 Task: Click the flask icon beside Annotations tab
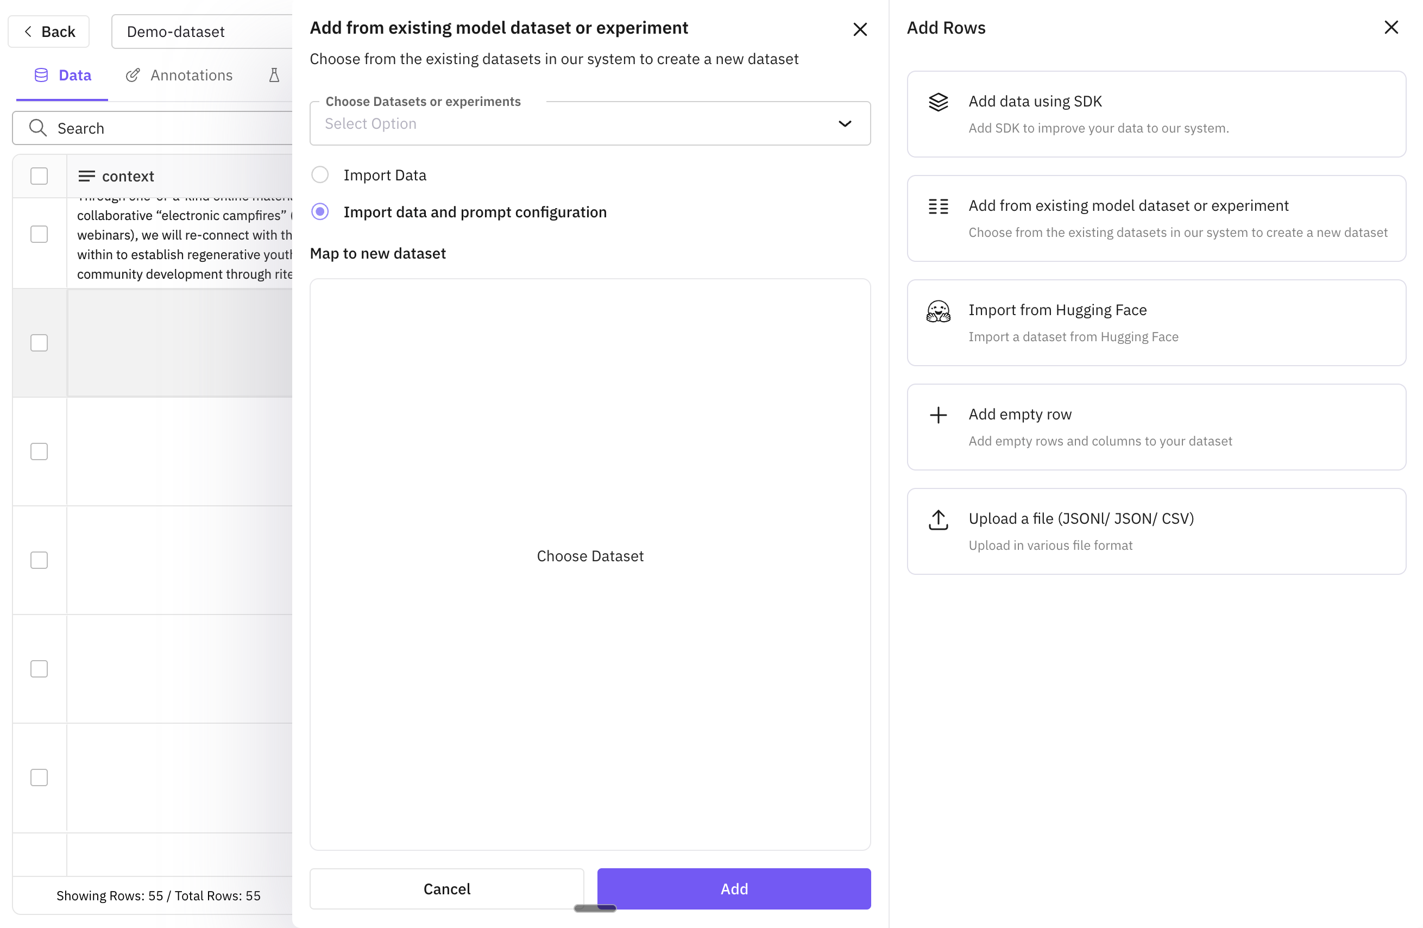274,75
